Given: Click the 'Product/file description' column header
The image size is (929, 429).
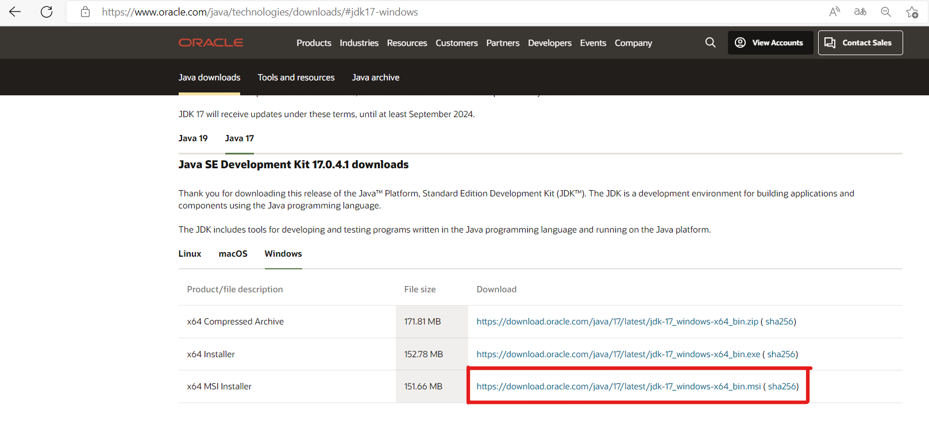Looking at the screenshot, I should coord(235,289).
